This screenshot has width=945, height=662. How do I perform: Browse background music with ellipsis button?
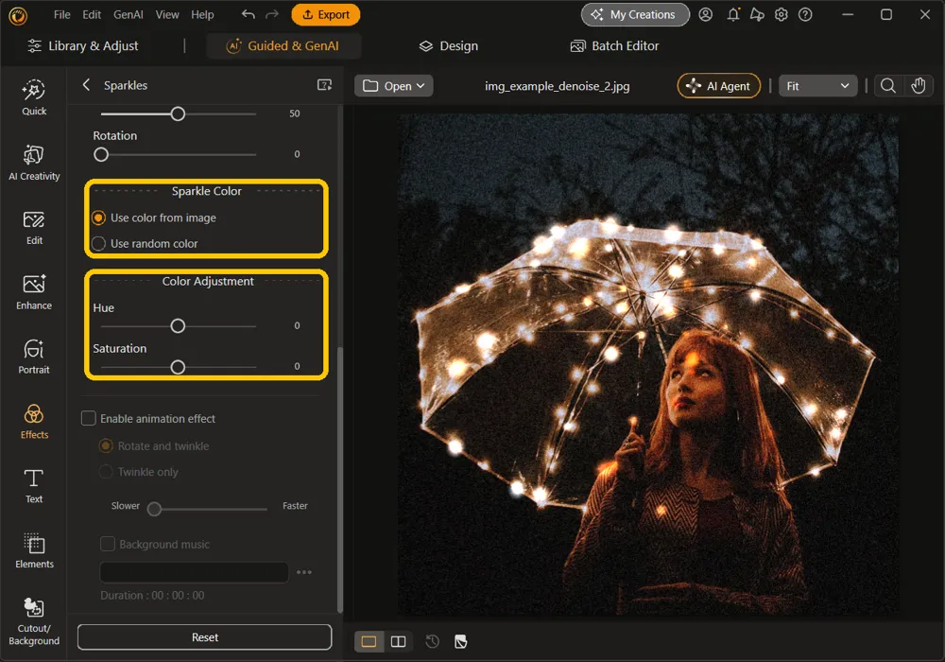coord(304,572)
